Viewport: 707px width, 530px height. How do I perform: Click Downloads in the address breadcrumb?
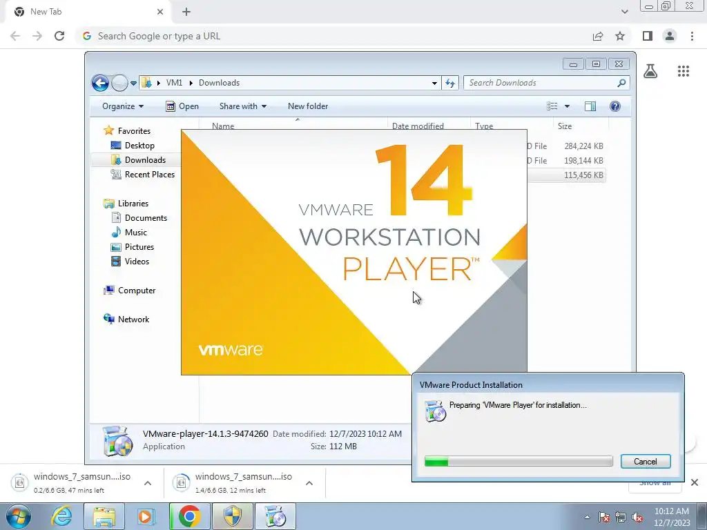click(x=219, y=83)
